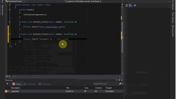
Task: Click the editor vertical scrollbar thumb
Action: [x=122, y=37]
